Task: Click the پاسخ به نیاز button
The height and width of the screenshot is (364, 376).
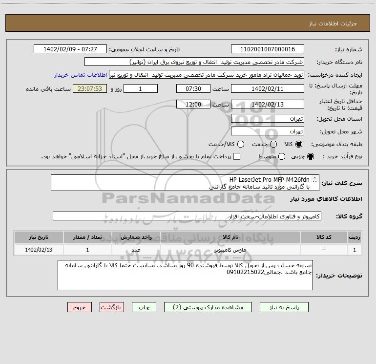Action: tap(284, 307)
